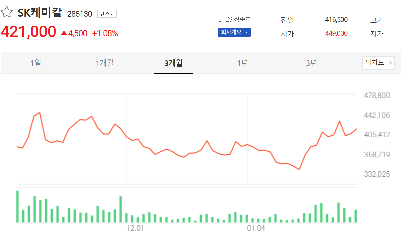Click the current price 421,000
Image resolution: width=401 pixels, height=242 pixels.
[28, 32]
